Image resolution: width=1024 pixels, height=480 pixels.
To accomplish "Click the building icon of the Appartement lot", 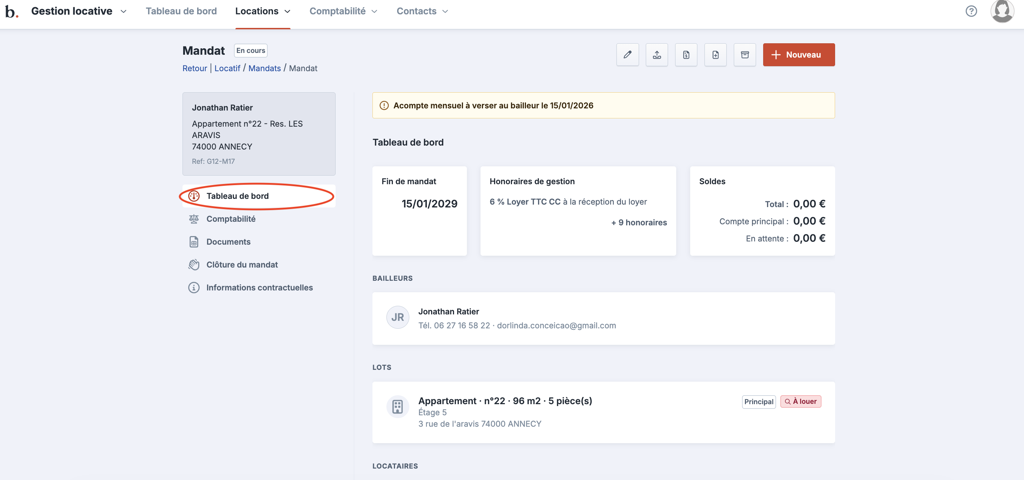I will [398, 406].
